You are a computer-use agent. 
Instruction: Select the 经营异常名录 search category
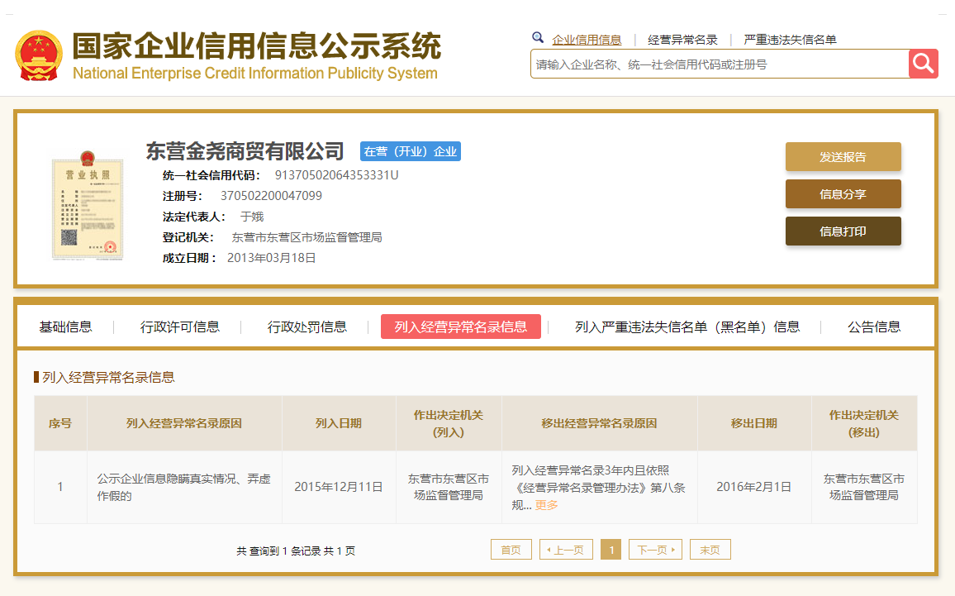[x=682, y=40]
